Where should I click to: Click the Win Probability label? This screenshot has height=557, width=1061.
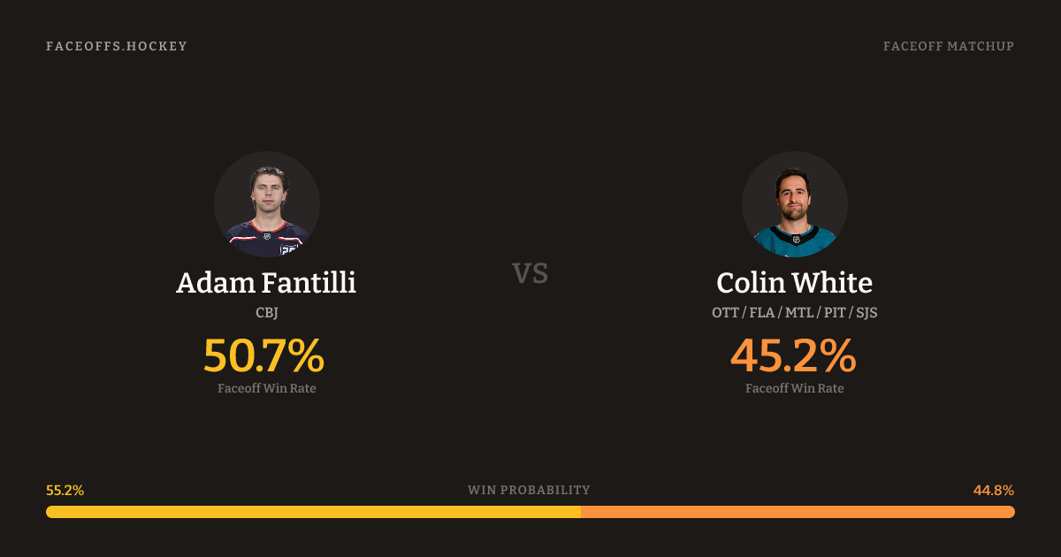[x=529, y=490]
